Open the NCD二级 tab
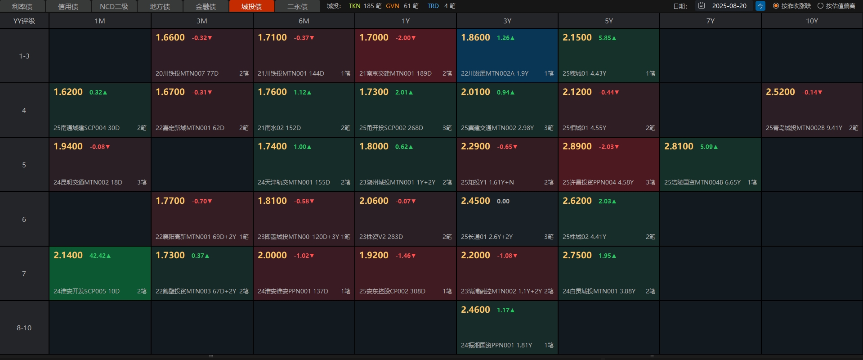 pyautogui.click(x=114, y=6)
